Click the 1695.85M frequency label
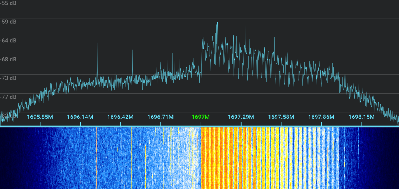 (x=40, y=117)
